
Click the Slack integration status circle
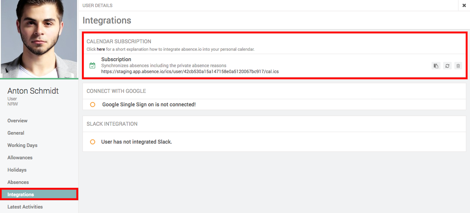[x=93, y=142]
